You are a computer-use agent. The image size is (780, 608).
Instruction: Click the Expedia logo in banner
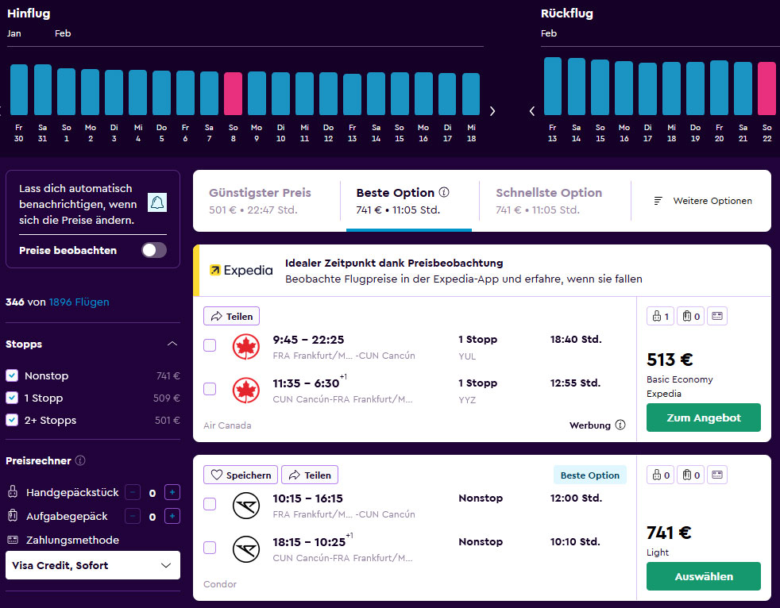pyautogui.click(x=241, y=270)
